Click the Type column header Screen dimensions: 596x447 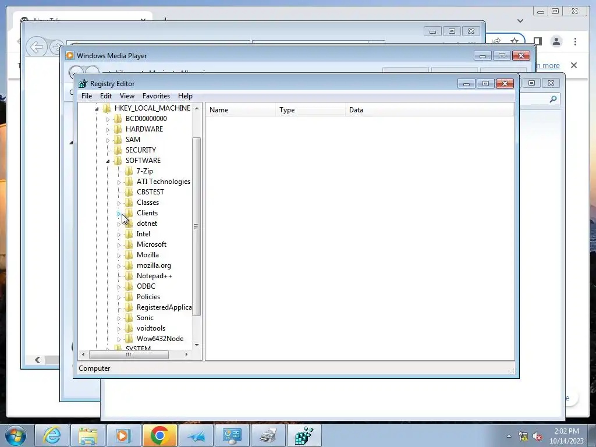(x=311, y=110)
